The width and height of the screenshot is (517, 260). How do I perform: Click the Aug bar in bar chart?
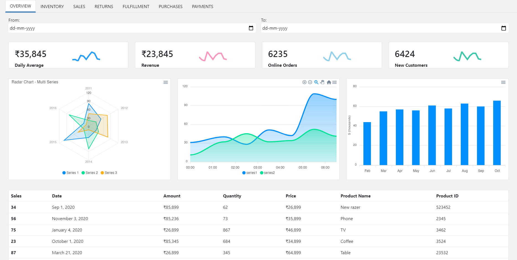464,134
